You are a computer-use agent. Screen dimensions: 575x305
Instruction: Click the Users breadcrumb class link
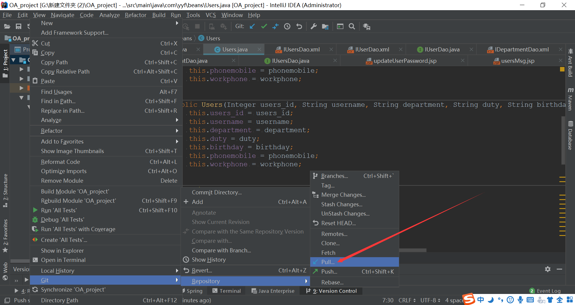tap(209, 38)
